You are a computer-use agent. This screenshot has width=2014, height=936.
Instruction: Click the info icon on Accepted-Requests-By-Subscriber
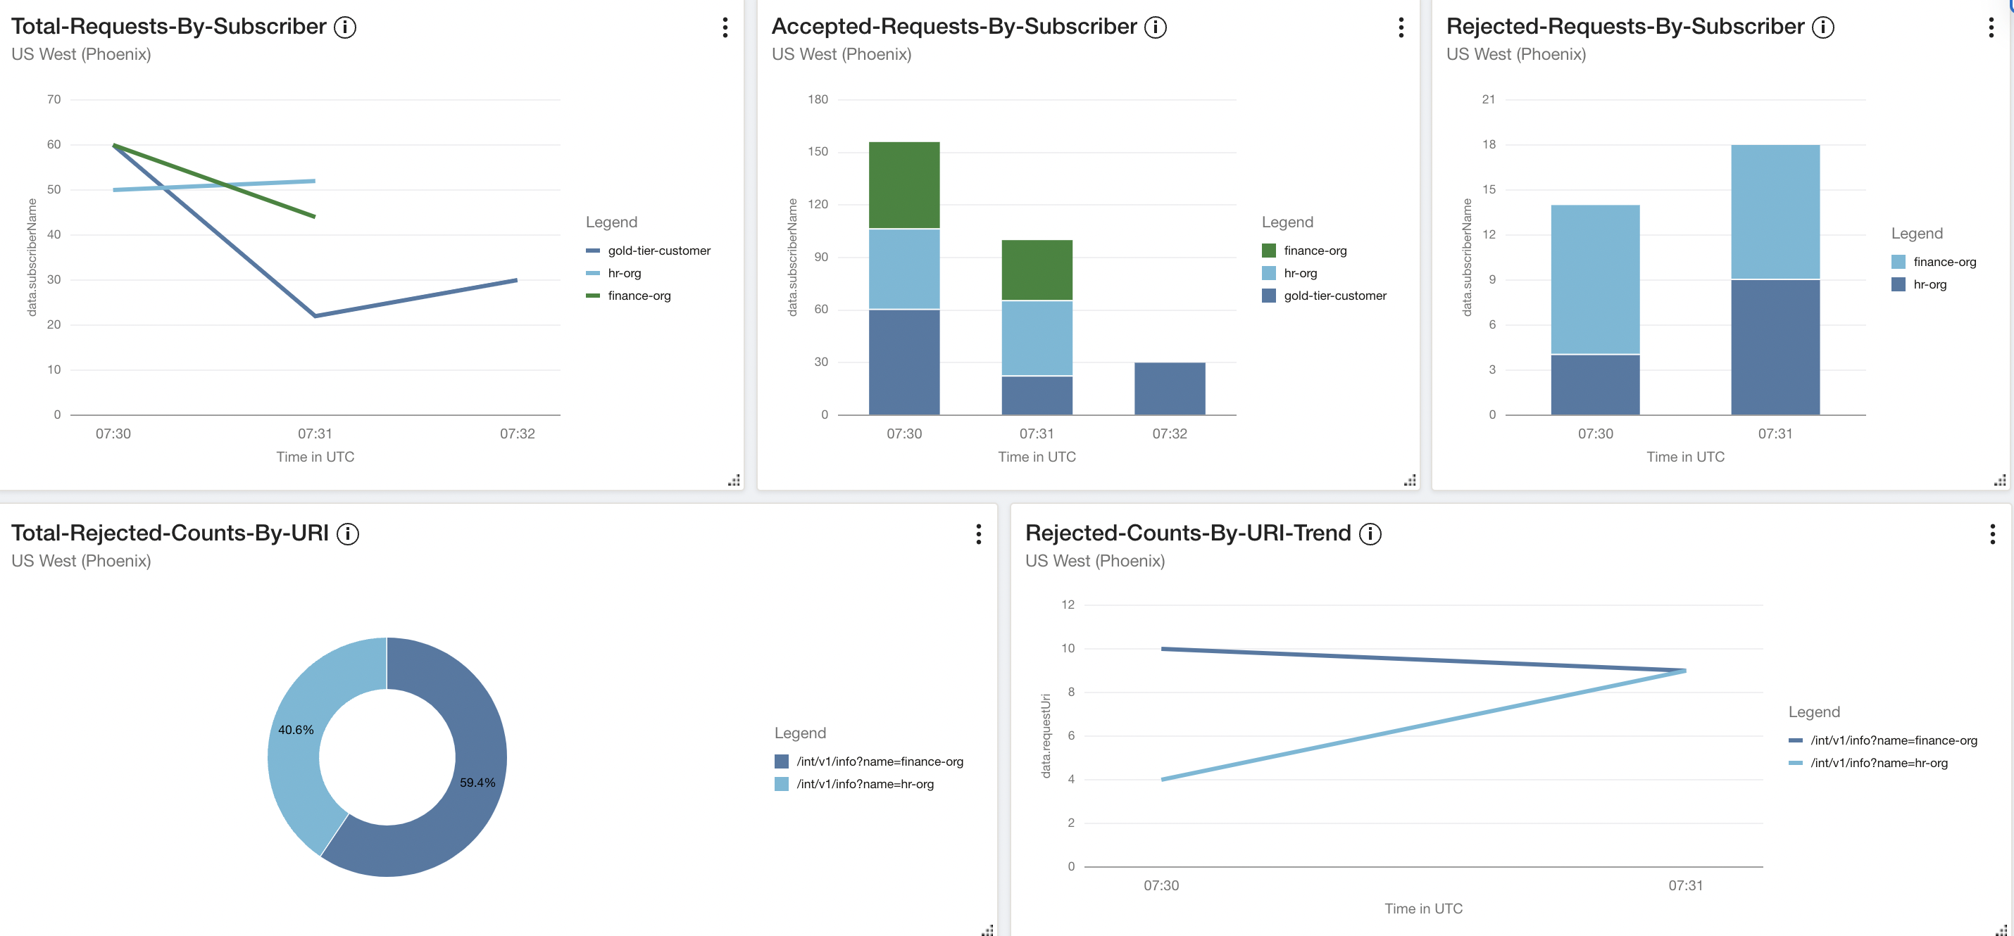pos(1155,26)
